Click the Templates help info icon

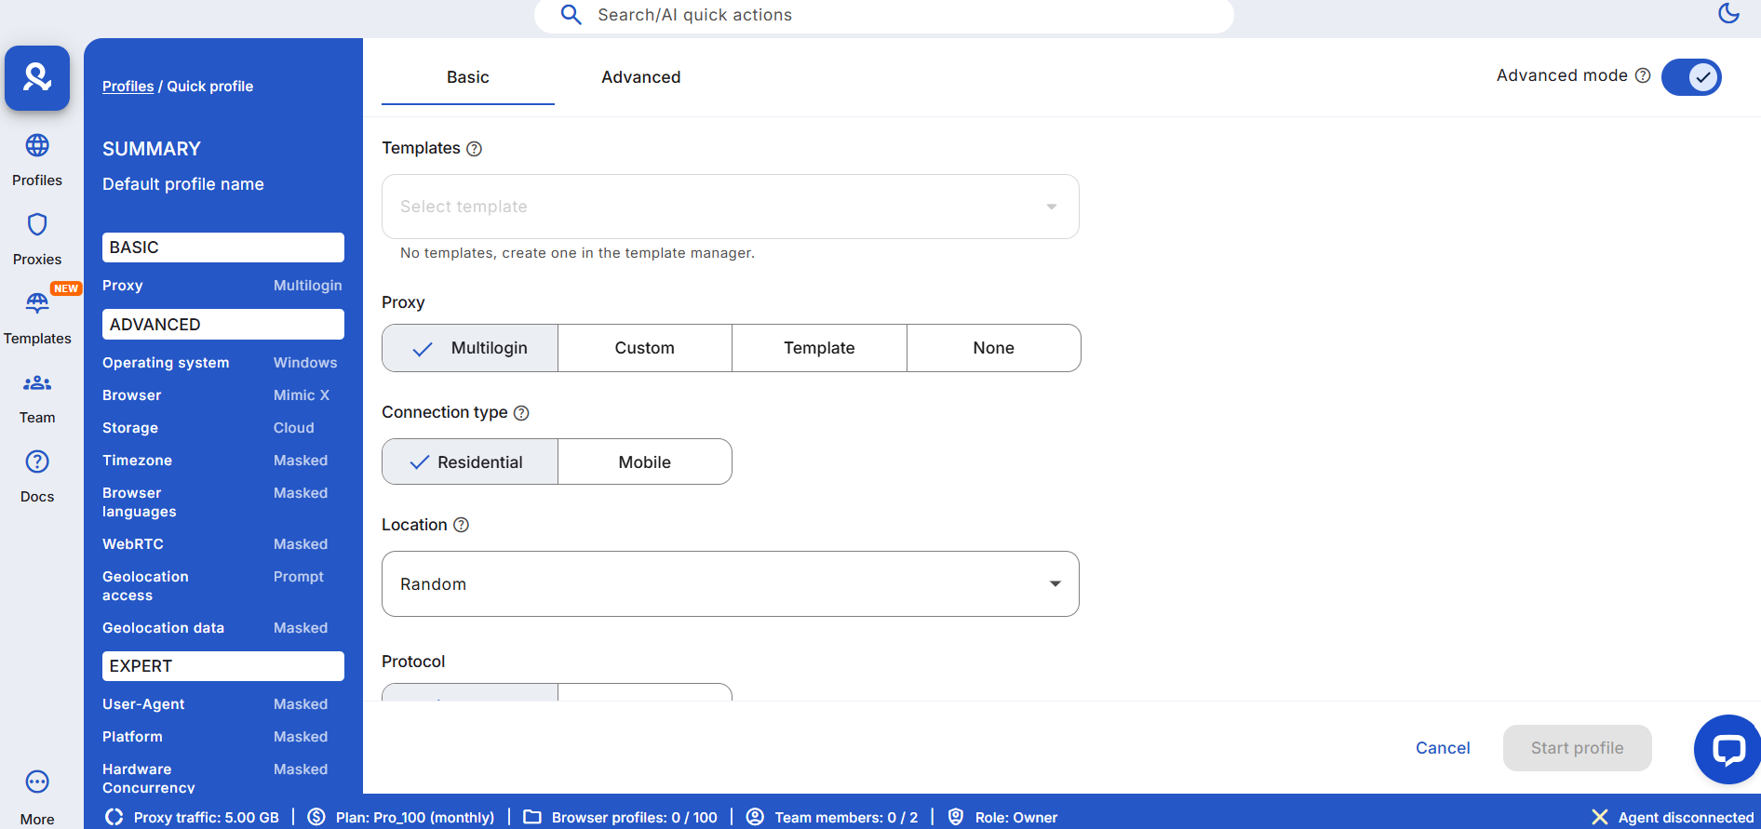(474, 149)
